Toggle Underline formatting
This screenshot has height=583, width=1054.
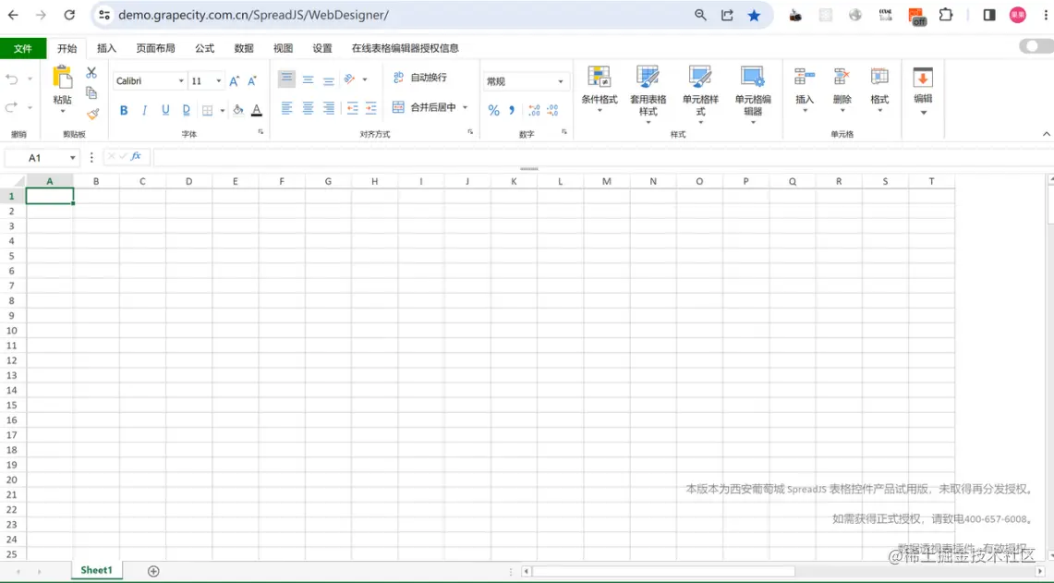click(165, 110)
